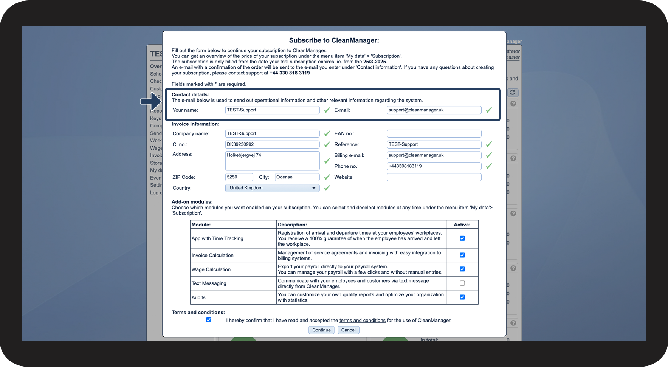Image resolution: width=668 pixels, height=367 pixels.
Task: Click the Cancel button
Action: [348, 330]
